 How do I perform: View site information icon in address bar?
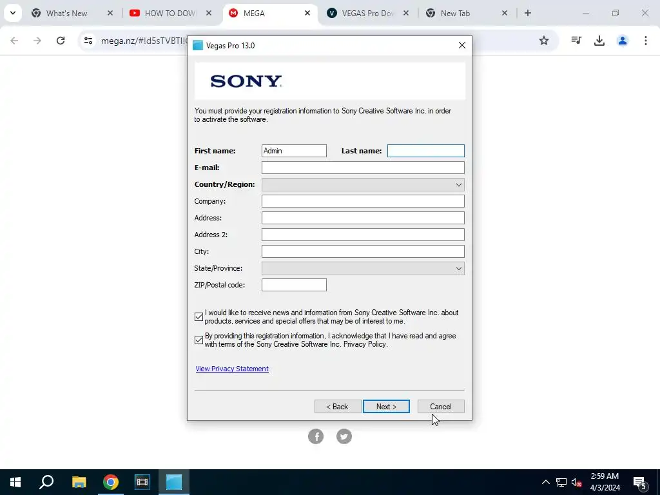(88, 41)
